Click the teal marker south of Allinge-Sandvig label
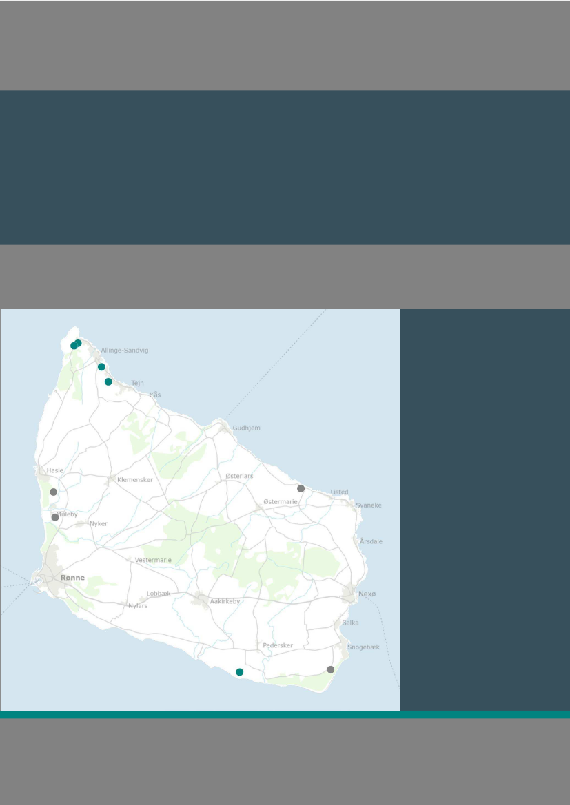This screenshot has height=805, width=570. point(101,367)
